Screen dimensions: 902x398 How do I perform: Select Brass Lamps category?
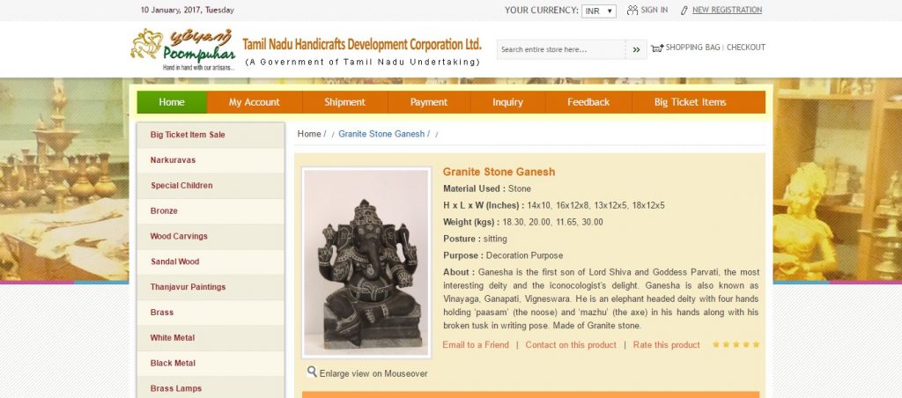click(211, 388)
